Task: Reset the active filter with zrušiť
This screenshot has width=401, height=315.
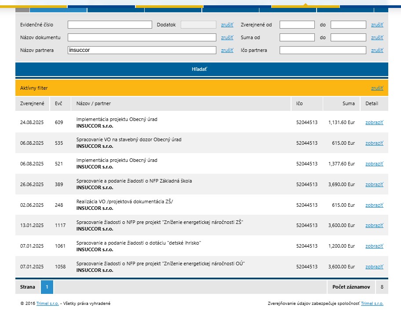Action: coord(377,88)
